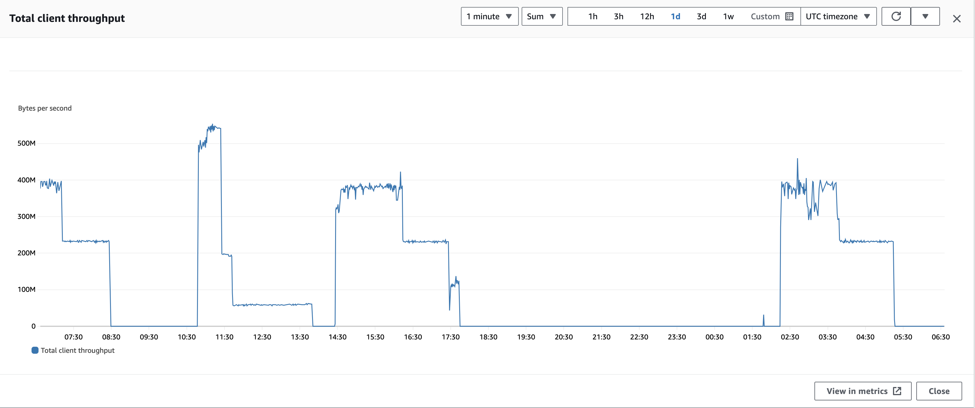Click the 00:30 x-axis label
Viewport: 975px width, 408px height.
714,337
